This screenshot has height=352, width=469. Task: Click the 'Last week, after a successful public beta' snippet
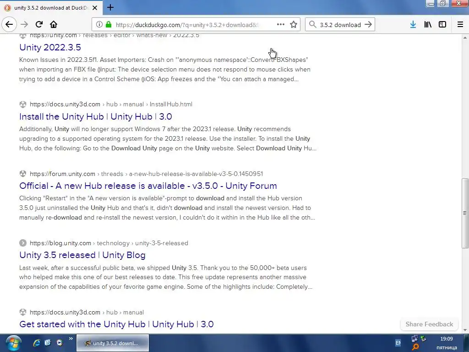[x=166, y=277]
